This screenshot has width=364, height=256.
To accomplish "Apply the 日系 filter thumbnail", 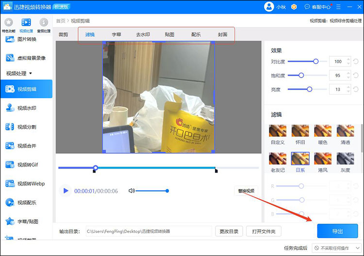I will (x=300, y=159).
